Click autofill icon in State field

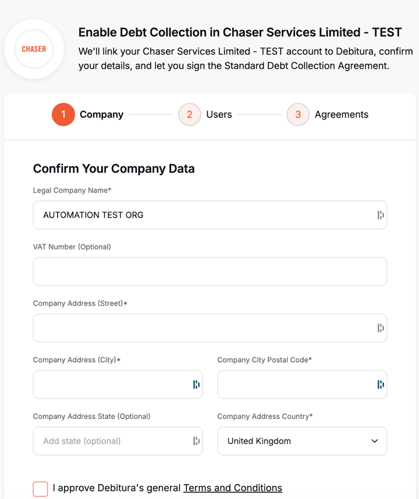[x=196, y=441]
